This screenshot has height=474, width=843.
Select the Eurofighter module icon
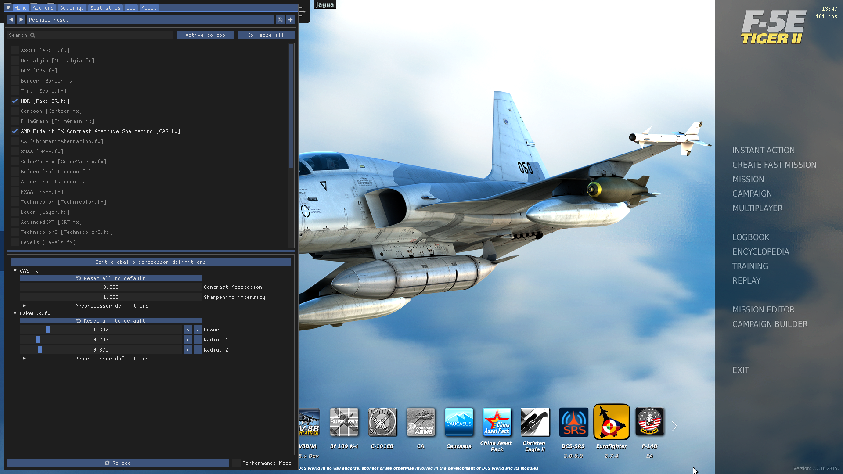612,422
